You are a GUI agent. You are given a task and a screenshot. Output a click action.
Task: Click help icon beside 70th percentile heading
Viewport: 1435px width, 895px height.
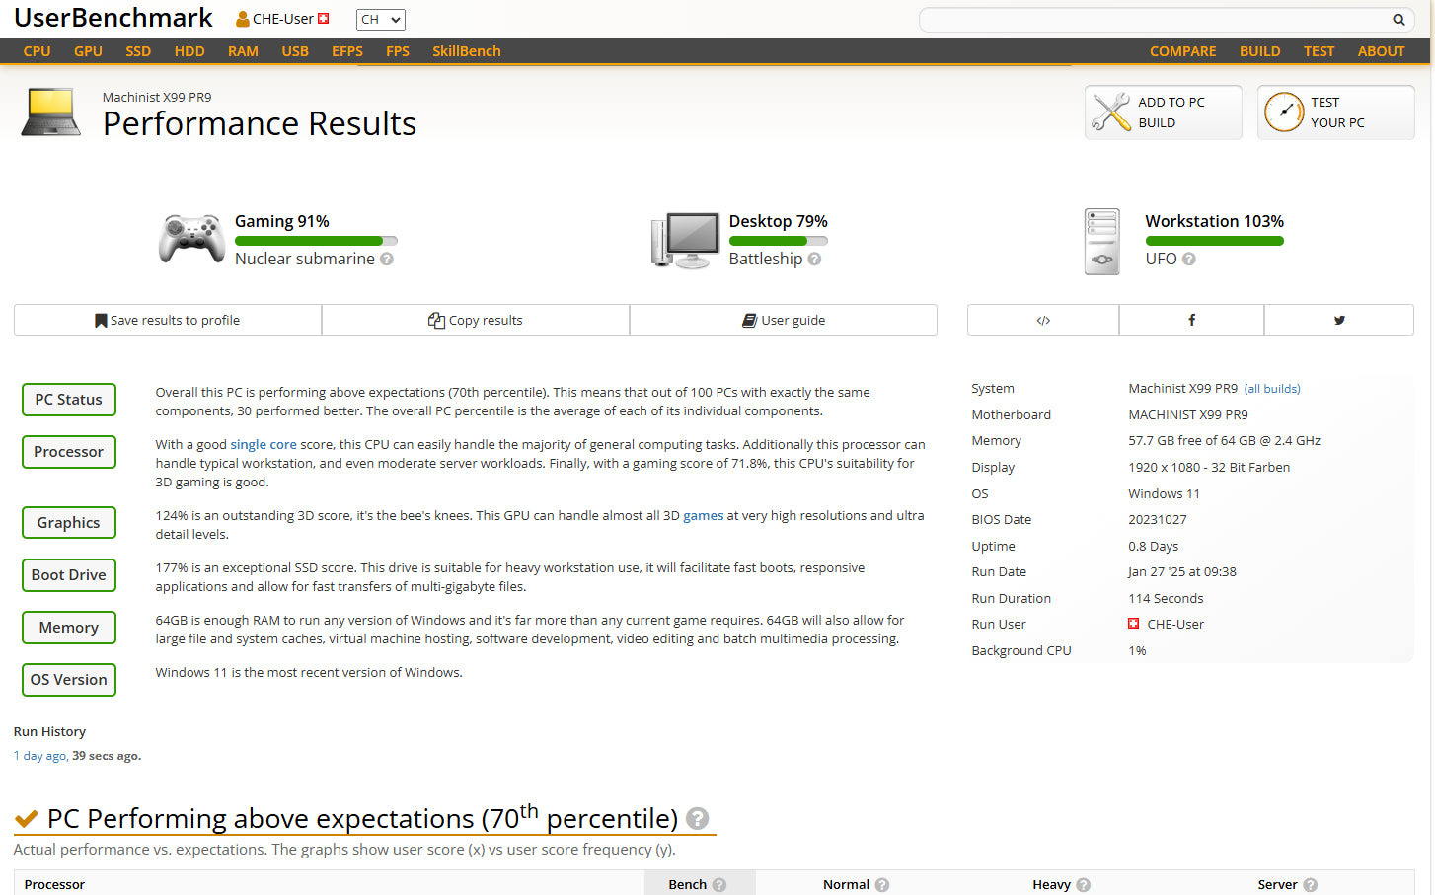point(697,818)
